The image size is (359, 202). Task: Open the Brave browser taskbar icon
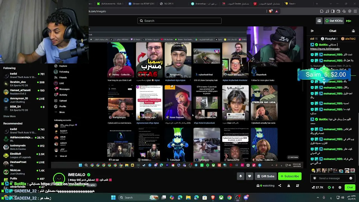213,198
